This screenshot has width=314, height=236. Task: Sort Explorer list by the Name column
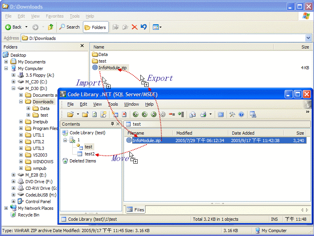point(182,47)
